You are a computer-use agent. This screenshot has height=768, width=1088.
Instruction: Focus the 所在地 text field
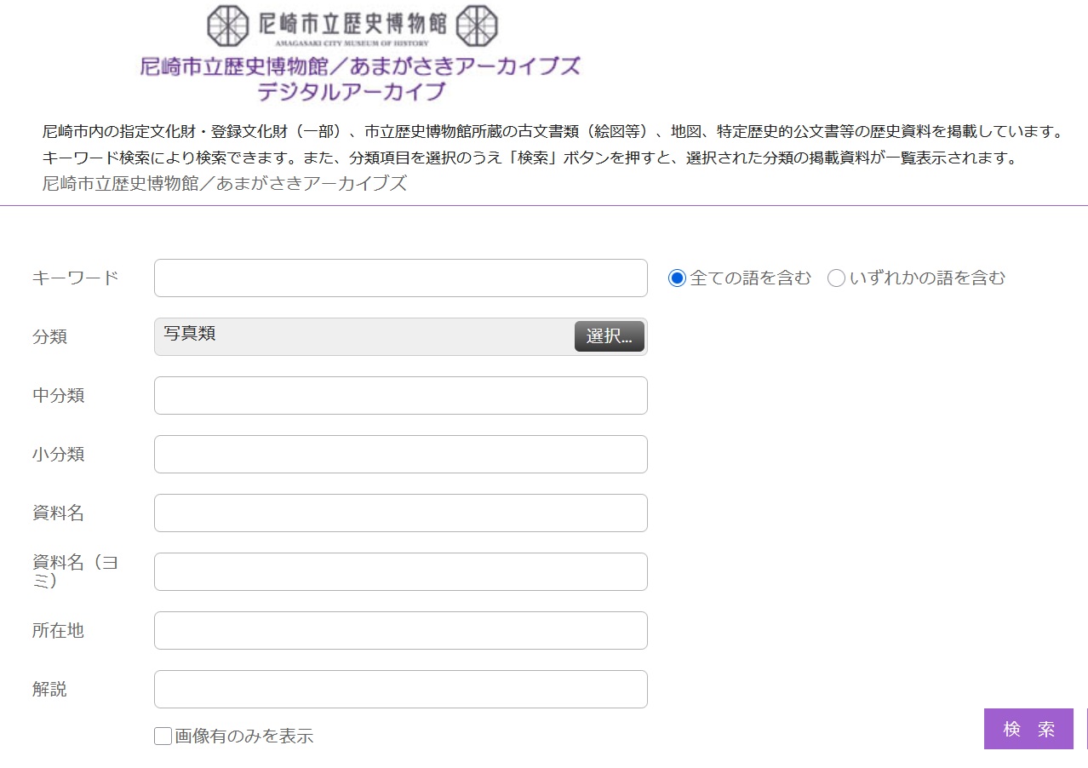[x=400, y=631]
